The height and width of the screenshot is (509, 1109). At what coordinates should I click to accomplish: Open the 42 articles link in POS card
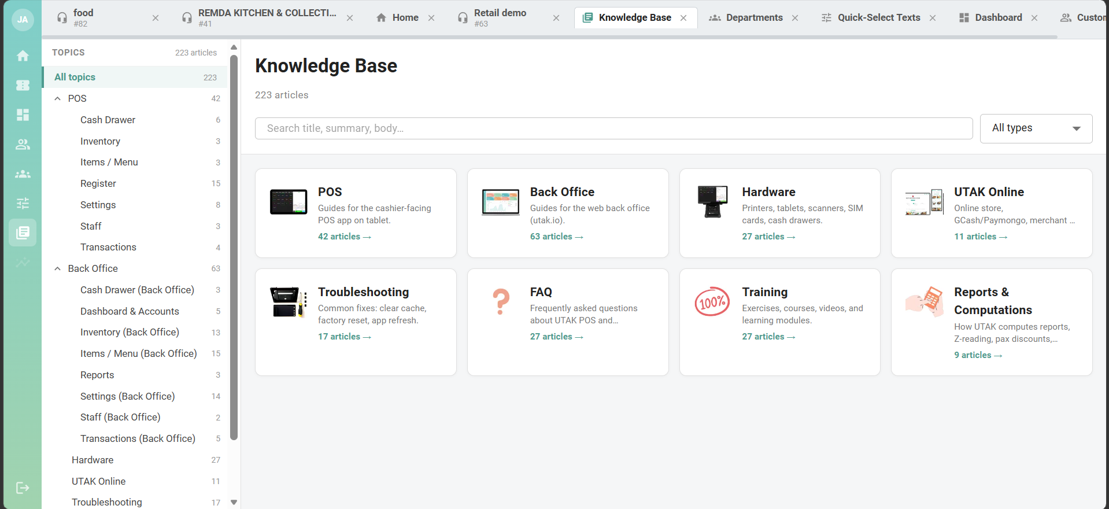tap(345, 237)
